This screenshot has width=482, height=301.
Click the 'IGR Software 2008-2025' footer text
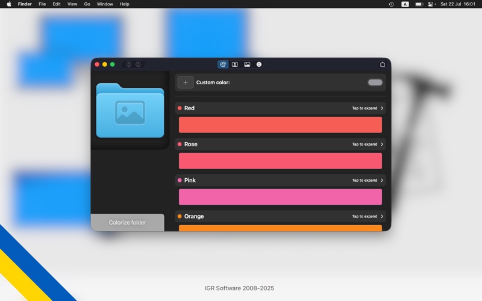[x=239, y=288]
